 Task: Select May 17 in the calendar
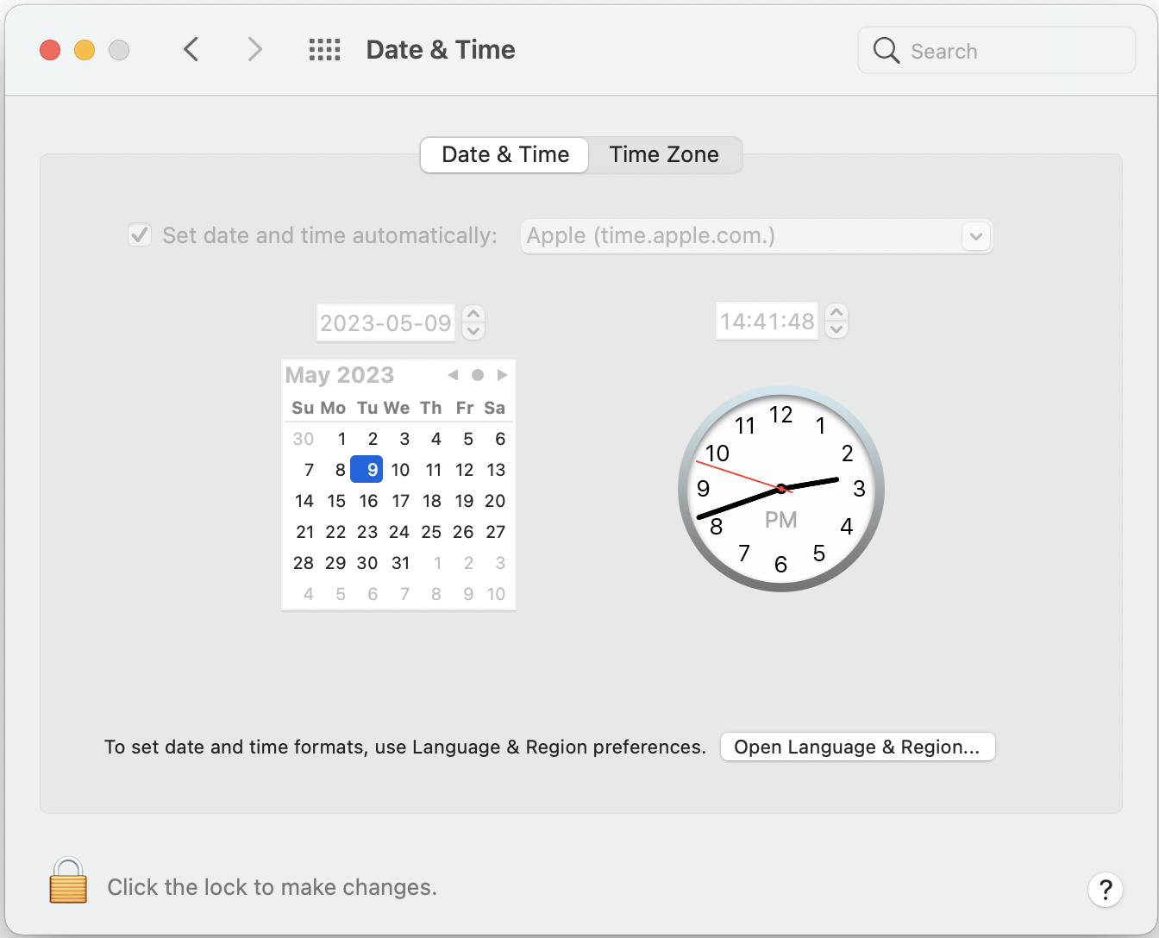(x=401, y=501)
